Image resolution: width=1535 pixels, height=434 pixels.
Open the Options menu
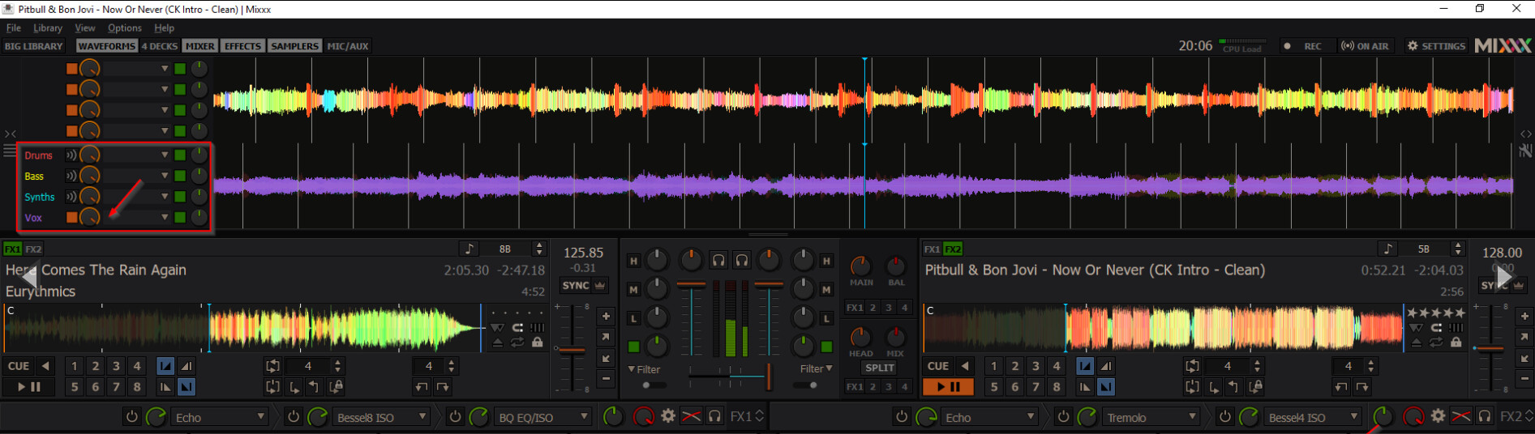pyautogui.click(x=125, y=28)
